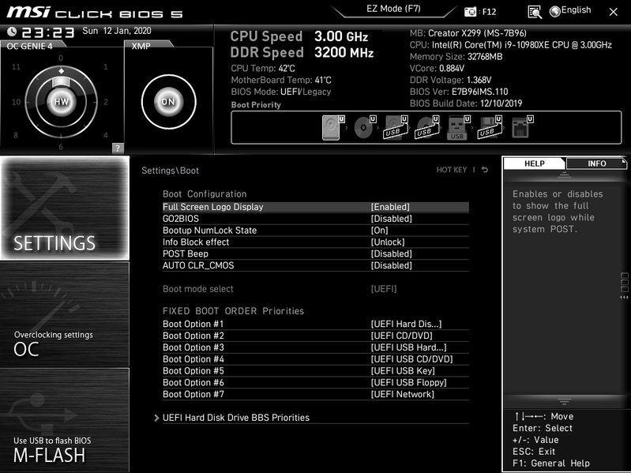The image size is (631, 473).
Task: Open the BIOS search magnifier icon
Action: pos(535,12)
